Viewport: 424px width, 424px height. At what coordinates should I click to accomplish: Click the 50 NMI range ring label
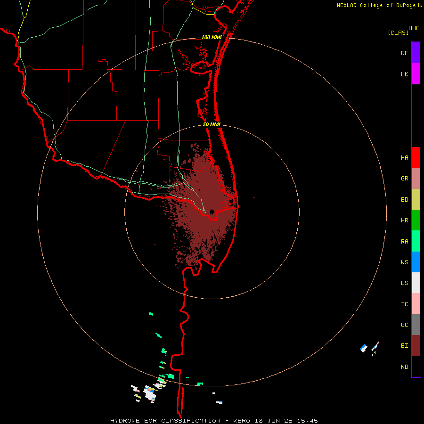coord(212,124)
